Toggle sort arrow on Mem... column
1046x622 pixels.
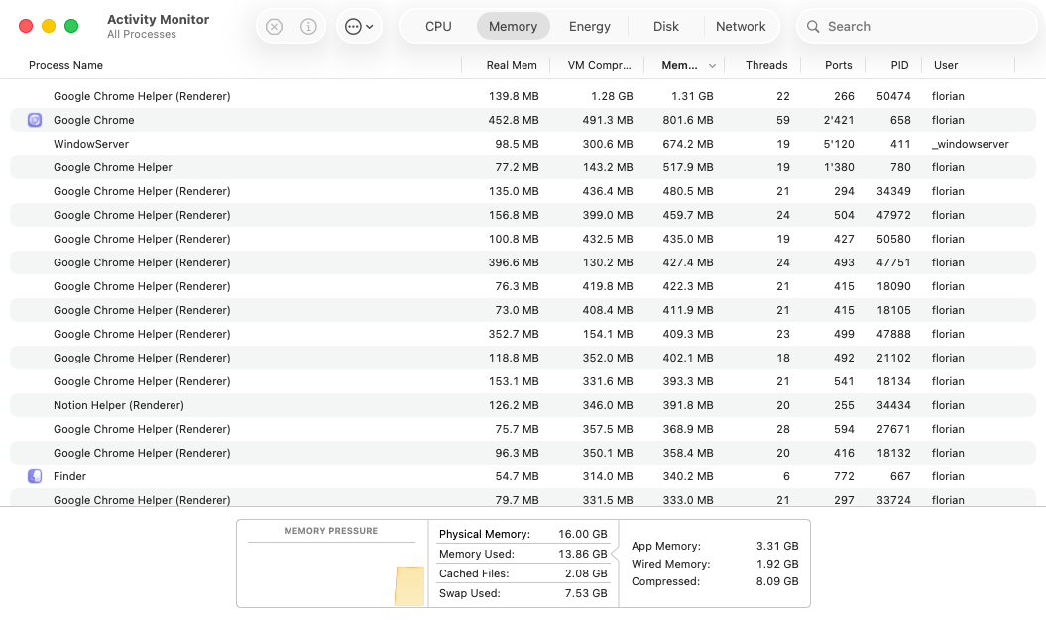pos(712,66)
